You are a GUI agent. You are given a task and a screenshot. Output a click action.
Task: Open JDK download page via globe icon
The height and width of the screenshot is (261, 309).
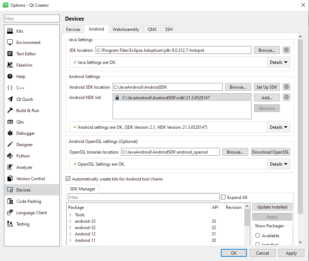(x=287, y=50)
